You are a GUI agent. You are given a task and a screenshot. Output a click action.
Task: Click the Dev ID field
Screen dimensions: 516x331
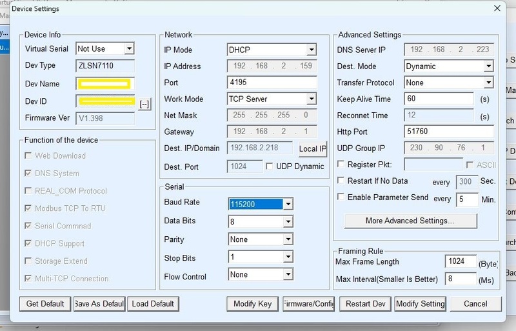tap(105, 101)
